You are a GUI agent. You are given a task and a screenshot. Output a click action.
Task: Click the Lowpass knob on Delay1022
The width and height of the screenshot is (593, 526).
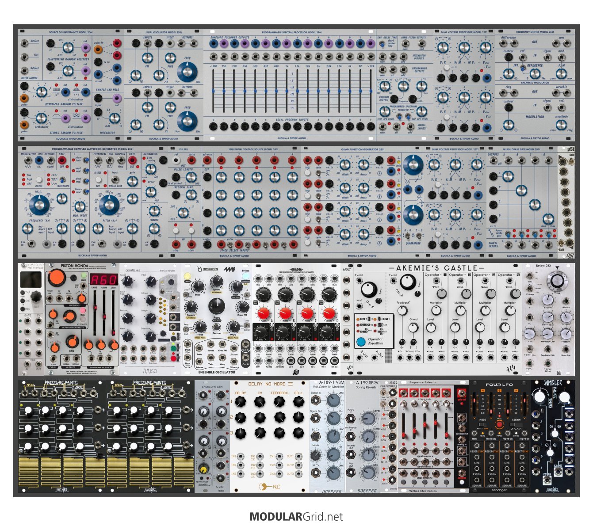click(x=566, y=317)
